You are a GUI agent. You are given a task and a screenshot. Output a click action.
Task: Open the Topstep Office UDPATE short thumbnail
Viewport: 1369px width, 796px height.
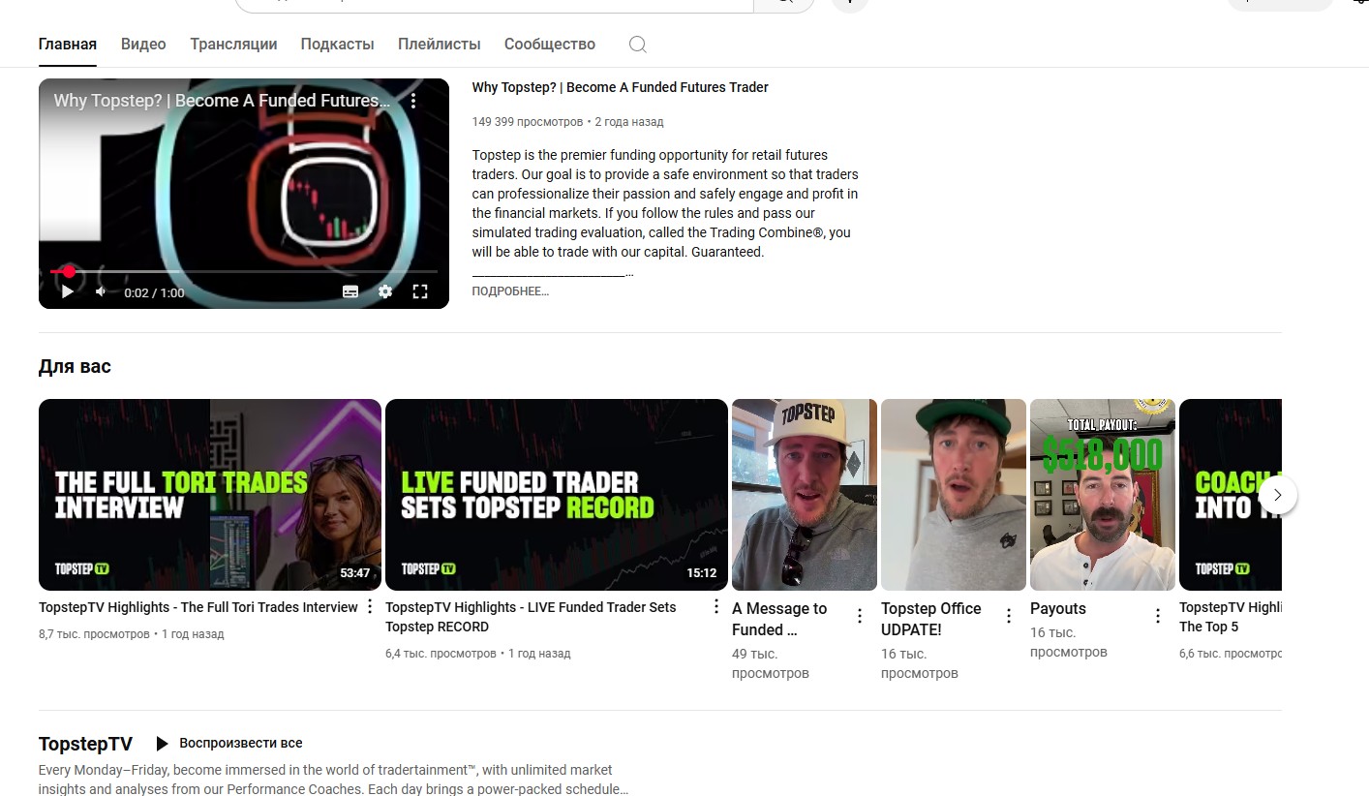[954, 495]
